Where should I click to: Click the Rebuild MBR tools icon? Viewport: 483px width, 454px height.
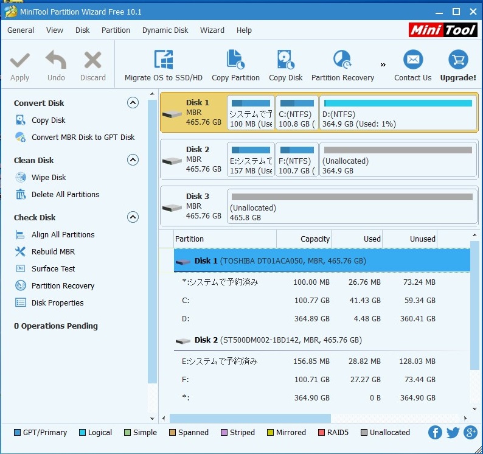[20, 252]
